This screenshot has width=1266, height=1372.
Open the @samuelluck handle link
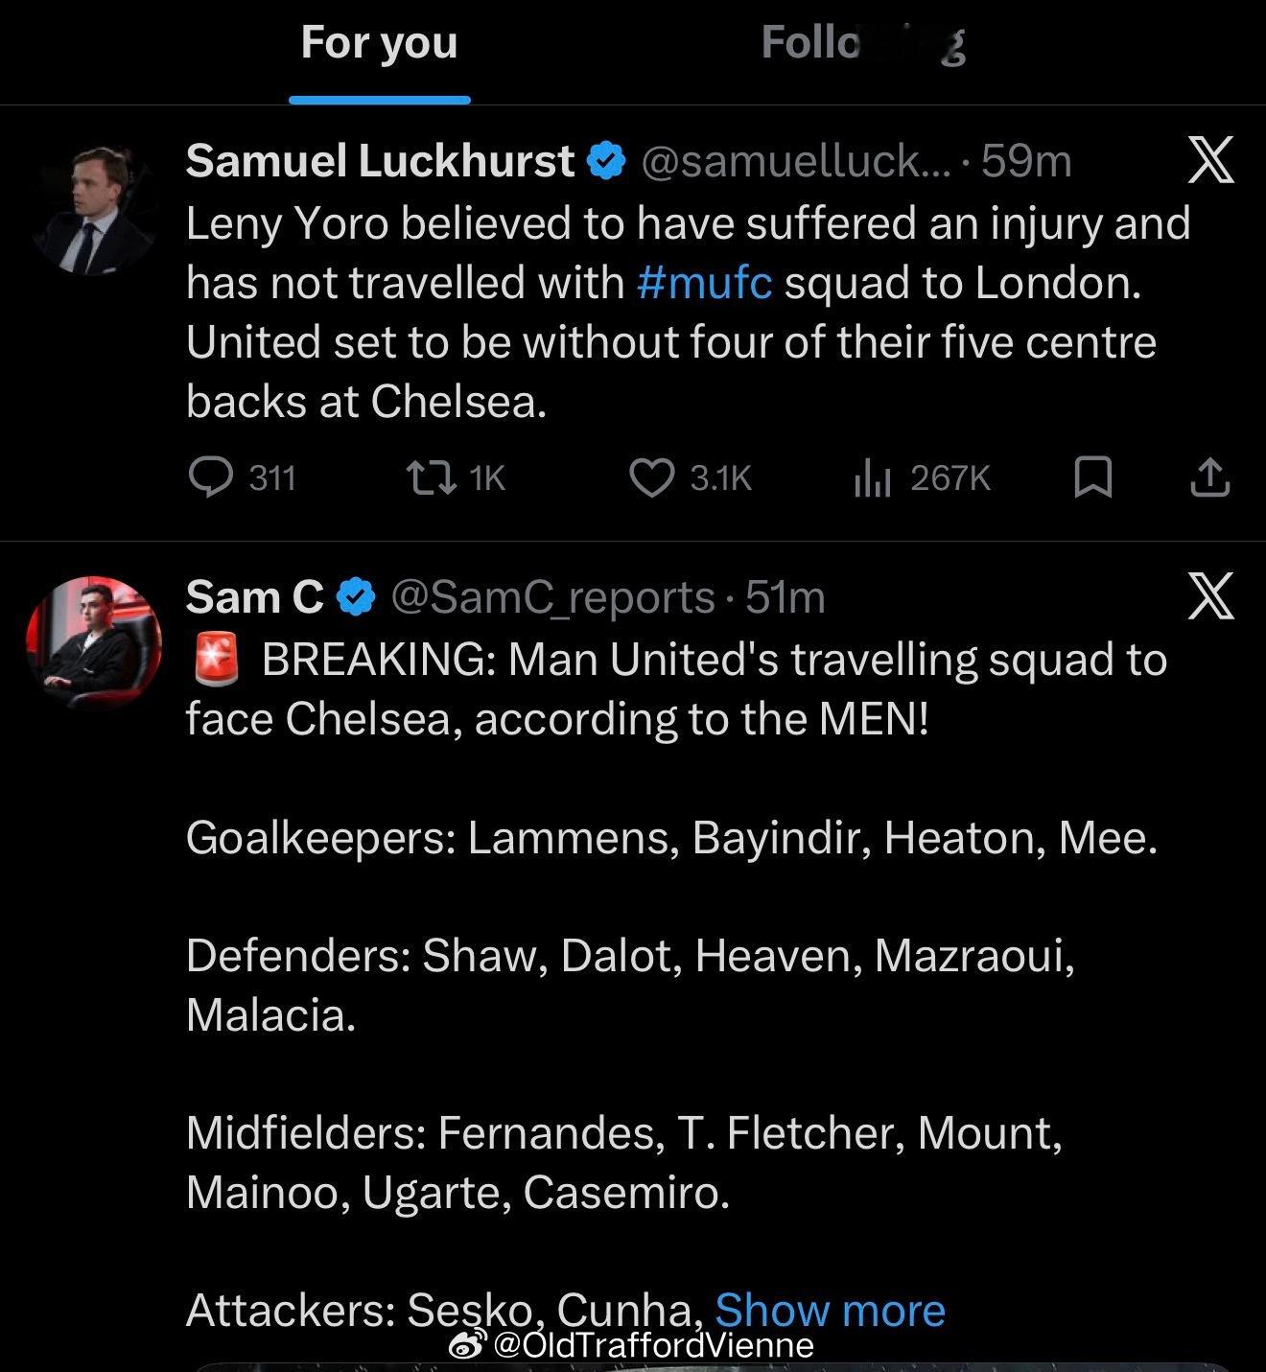tap(795, 161)
